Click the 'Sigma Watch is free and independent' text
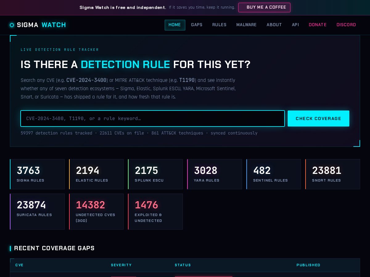The height and width of the screenshot is (277, 370). [123, 7]
